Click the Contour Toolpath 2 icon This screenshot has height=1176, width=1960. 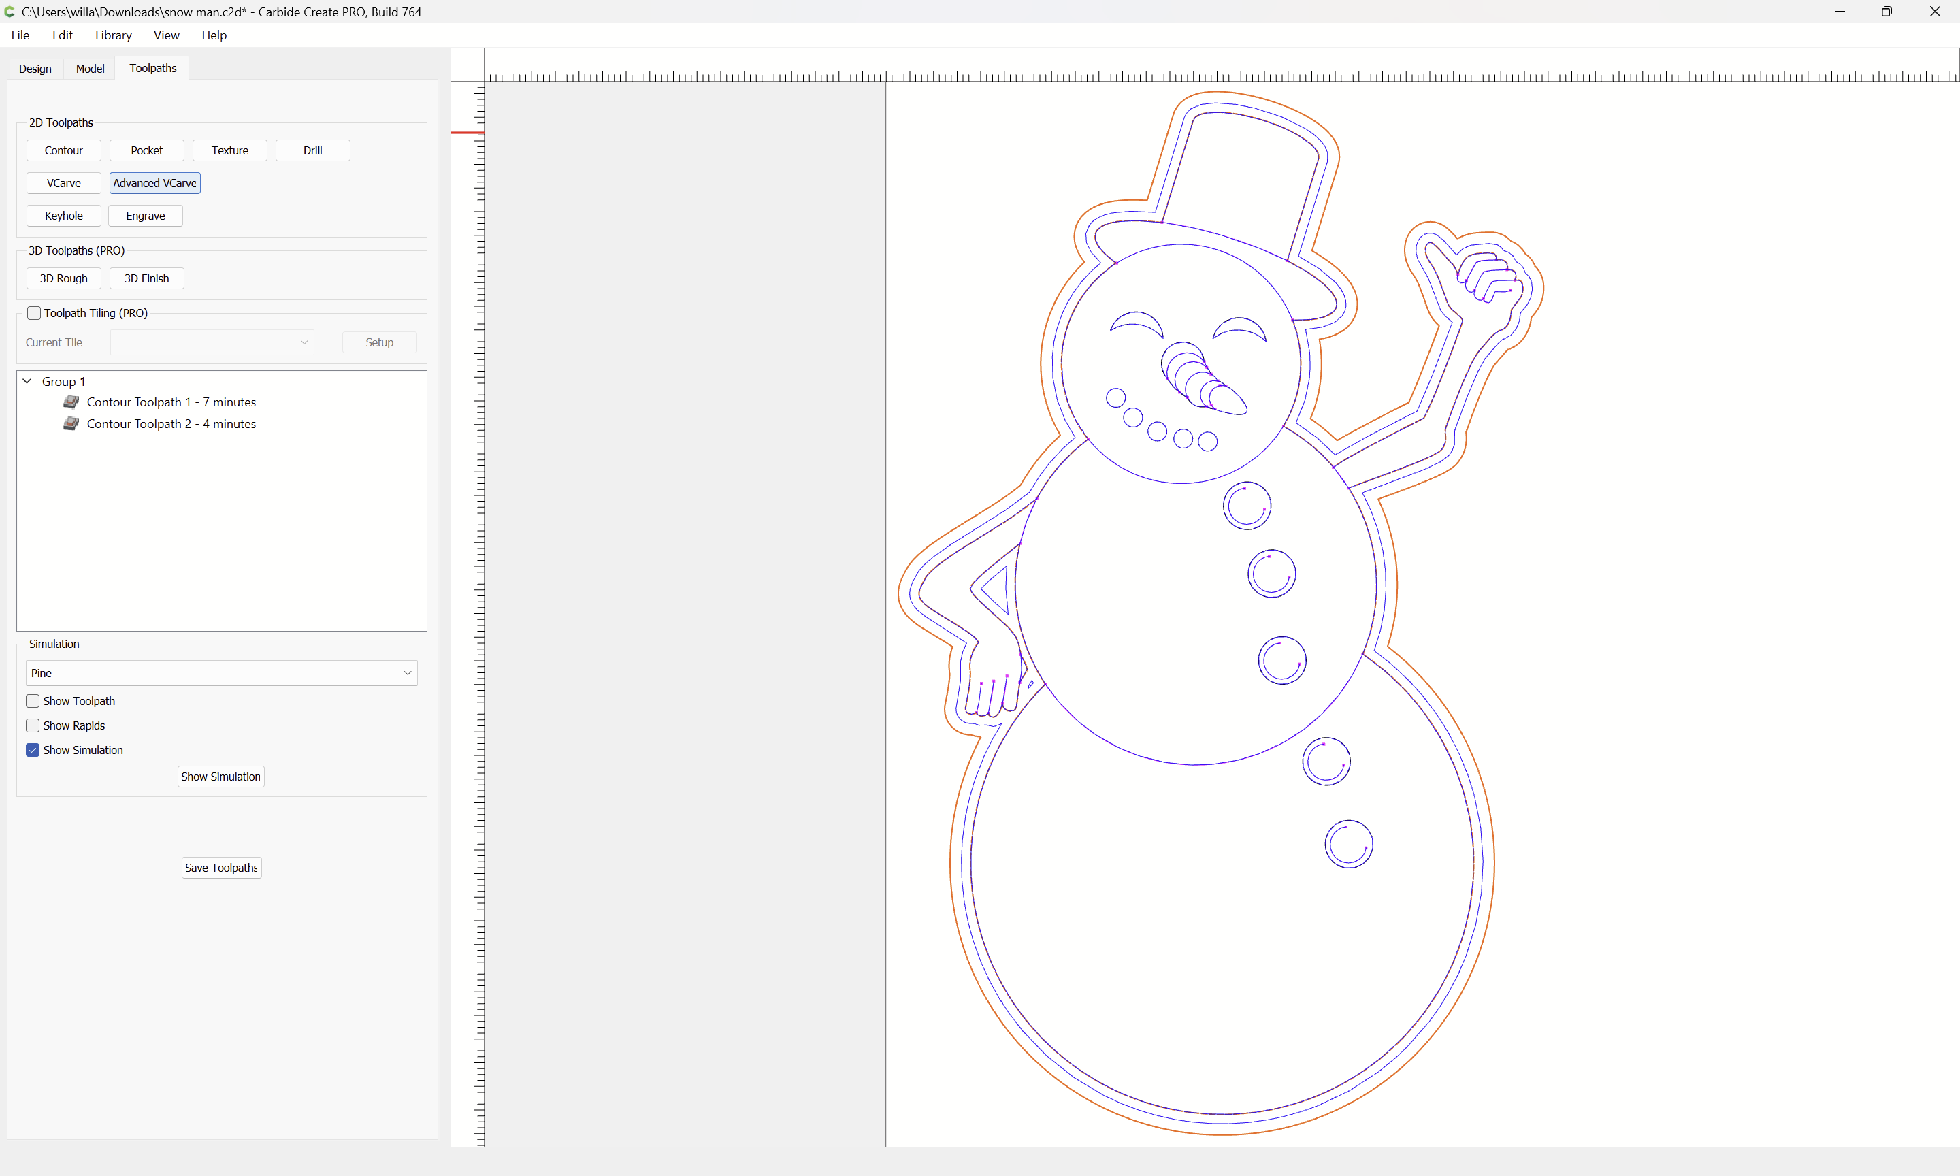(x=71, y=423)
